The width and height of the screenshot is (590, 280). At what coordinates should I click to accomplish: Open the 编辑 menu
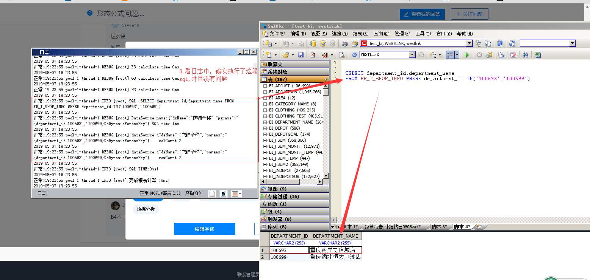pyautogui.click(x=298, y=34)
